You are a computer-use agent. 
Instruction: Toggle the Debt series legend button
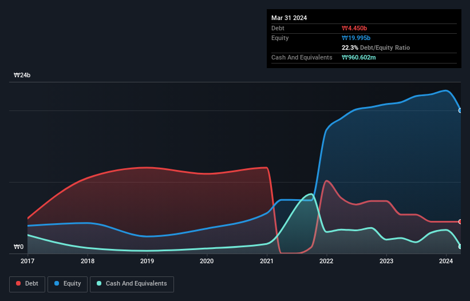point(27,284)
